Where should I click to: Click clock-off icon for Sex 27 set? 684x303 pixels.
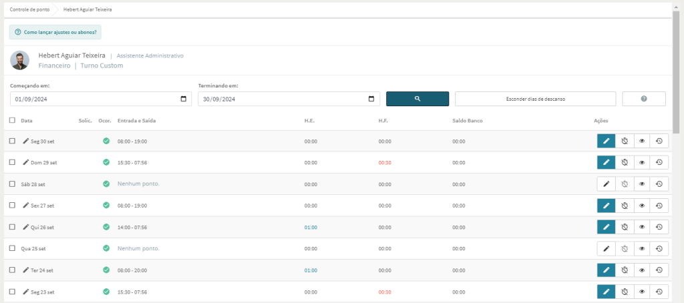(x=625, y=206)
